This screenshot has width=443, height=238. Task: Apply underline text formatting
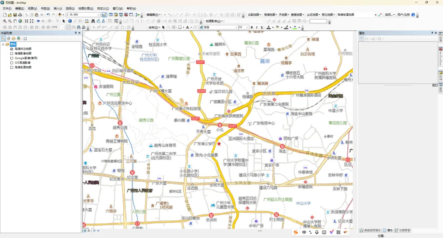pos(262,27)
